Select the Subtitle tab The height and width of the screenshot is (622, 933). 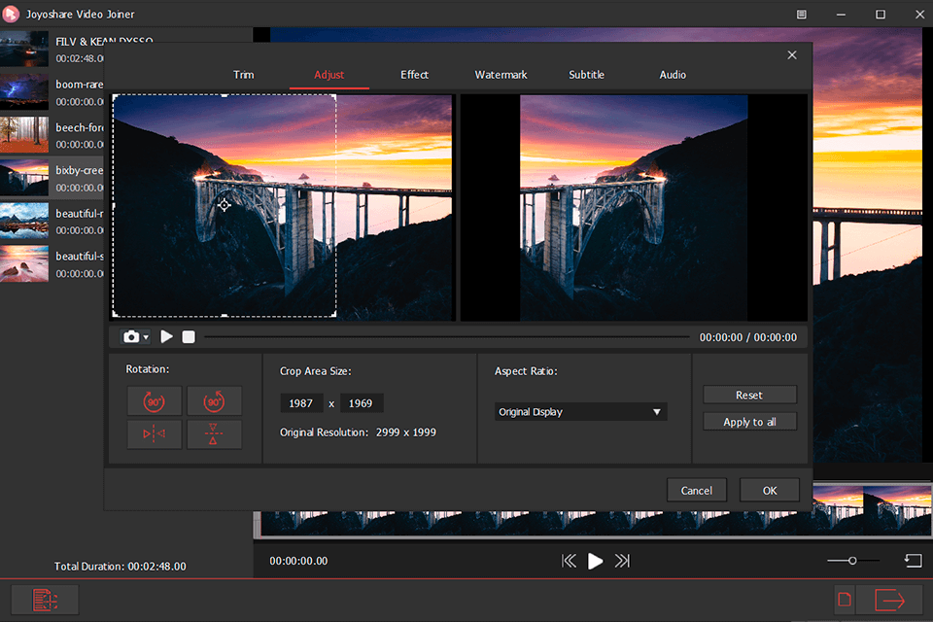(x=586, y=74)
